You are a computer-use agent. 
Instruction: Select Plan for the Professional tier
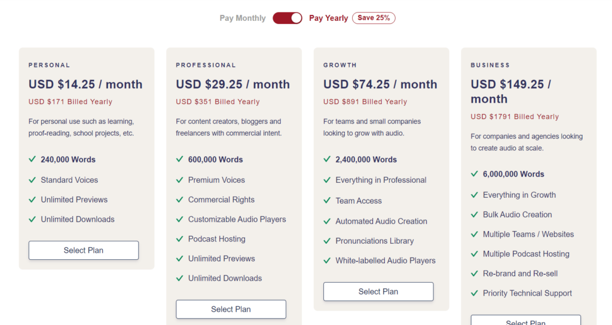[231, 309]
